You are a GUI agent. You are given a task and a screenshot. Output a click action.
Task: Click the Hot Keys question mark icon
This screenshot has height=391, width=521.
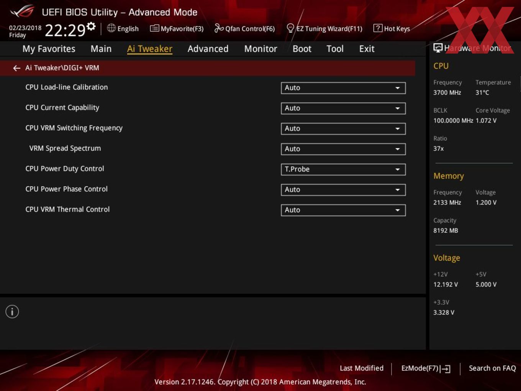pos(378,28)
